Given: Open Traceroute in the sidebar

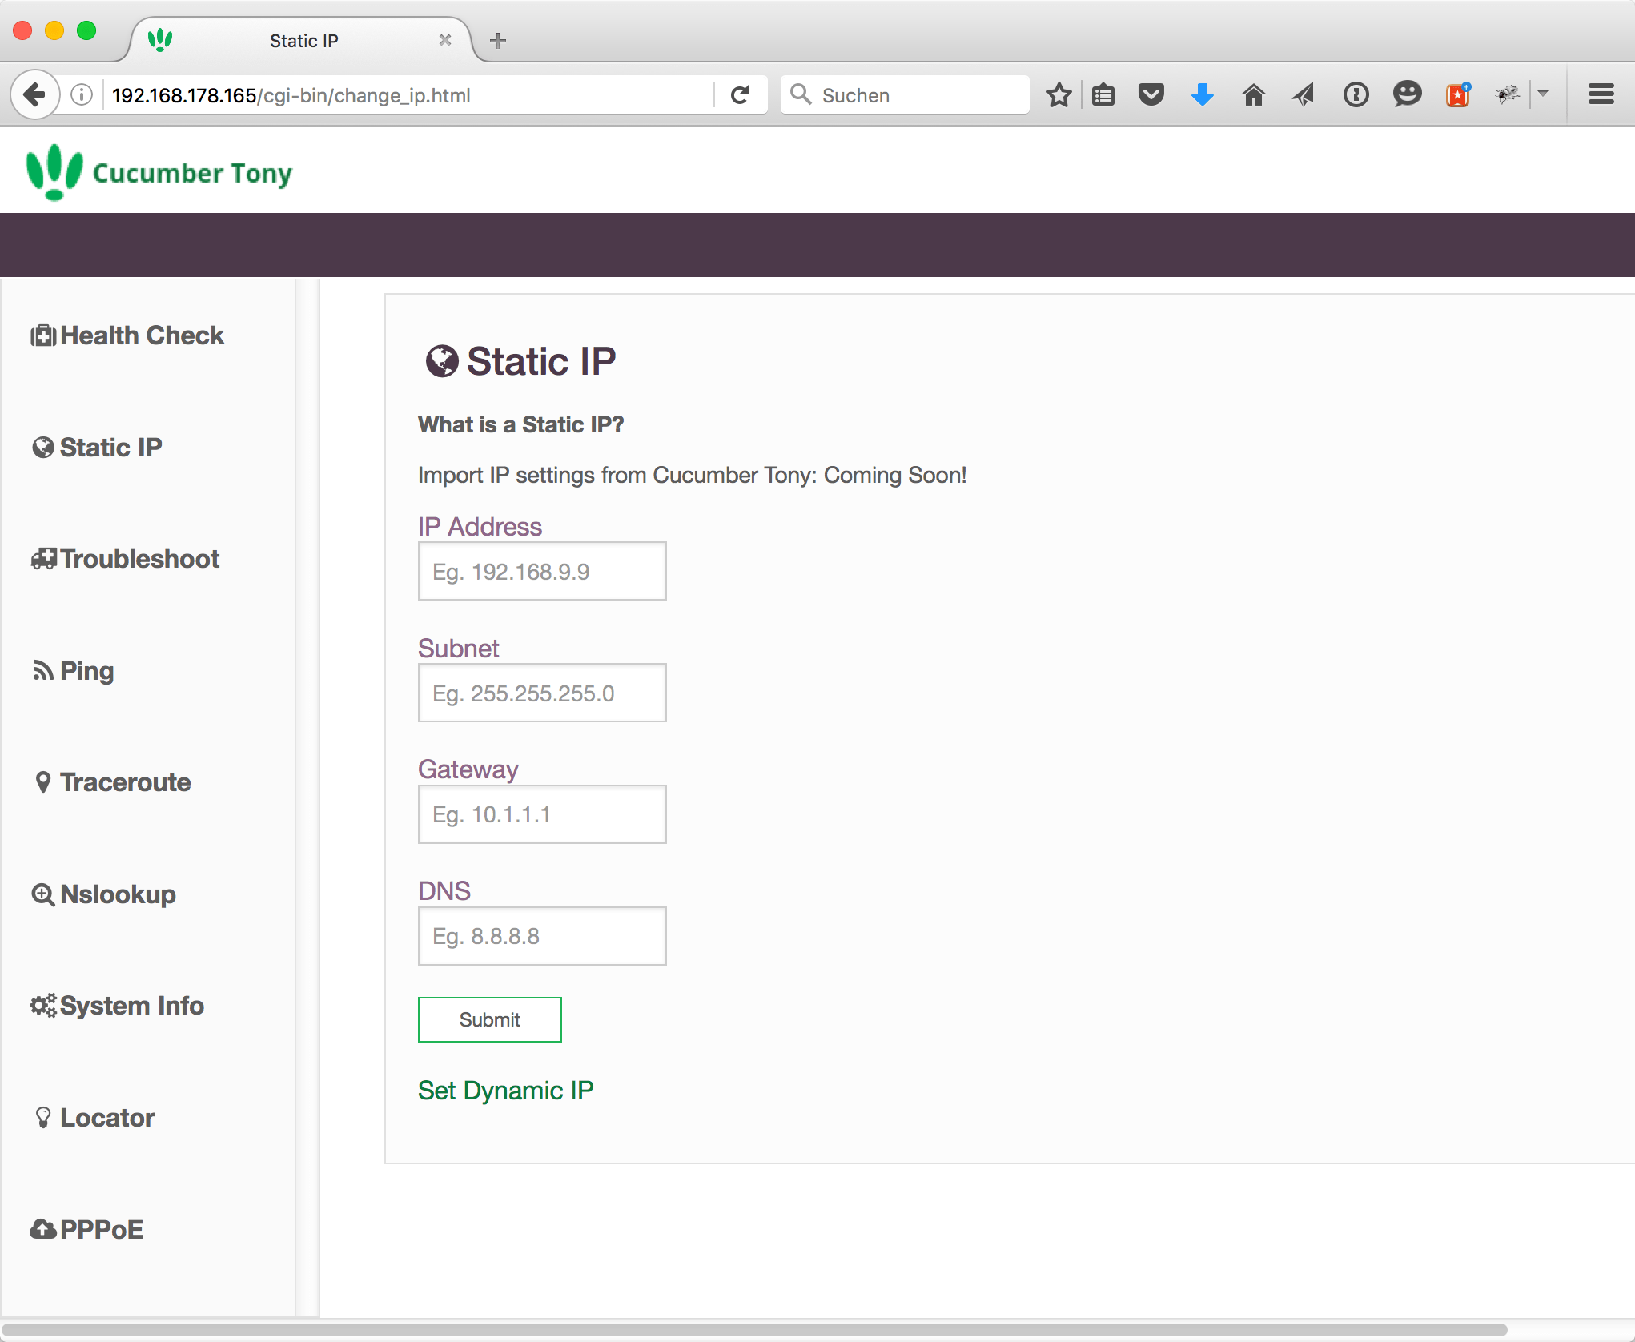Looking at the screenshot, I should [112, 782].
